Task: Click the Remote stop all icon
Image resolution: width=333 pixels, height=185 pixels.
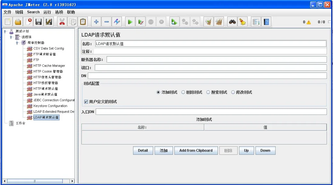Action: (x=185, y=22)
